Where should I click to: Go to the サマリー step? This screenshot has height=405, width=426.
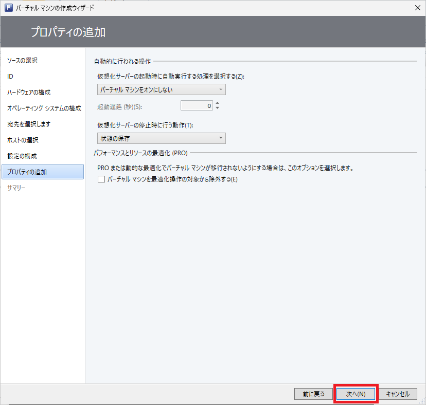[x=16, y=188]
